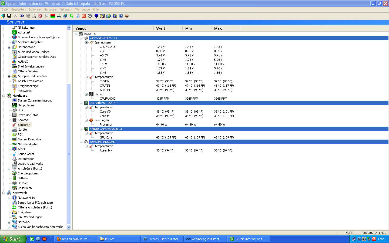The height and width of the screenshot is (243, 389).
Task: Click the red and green bars toolbar icon
Action: 53,16
